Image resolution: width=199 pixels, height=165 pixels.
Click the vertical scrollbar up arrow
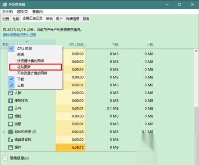(196, 51)
